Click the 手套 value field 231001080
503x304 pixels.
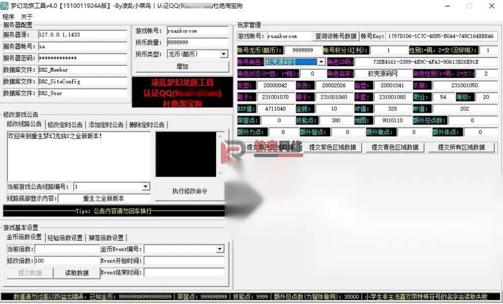pyautogui.click(x=392, y=97)
